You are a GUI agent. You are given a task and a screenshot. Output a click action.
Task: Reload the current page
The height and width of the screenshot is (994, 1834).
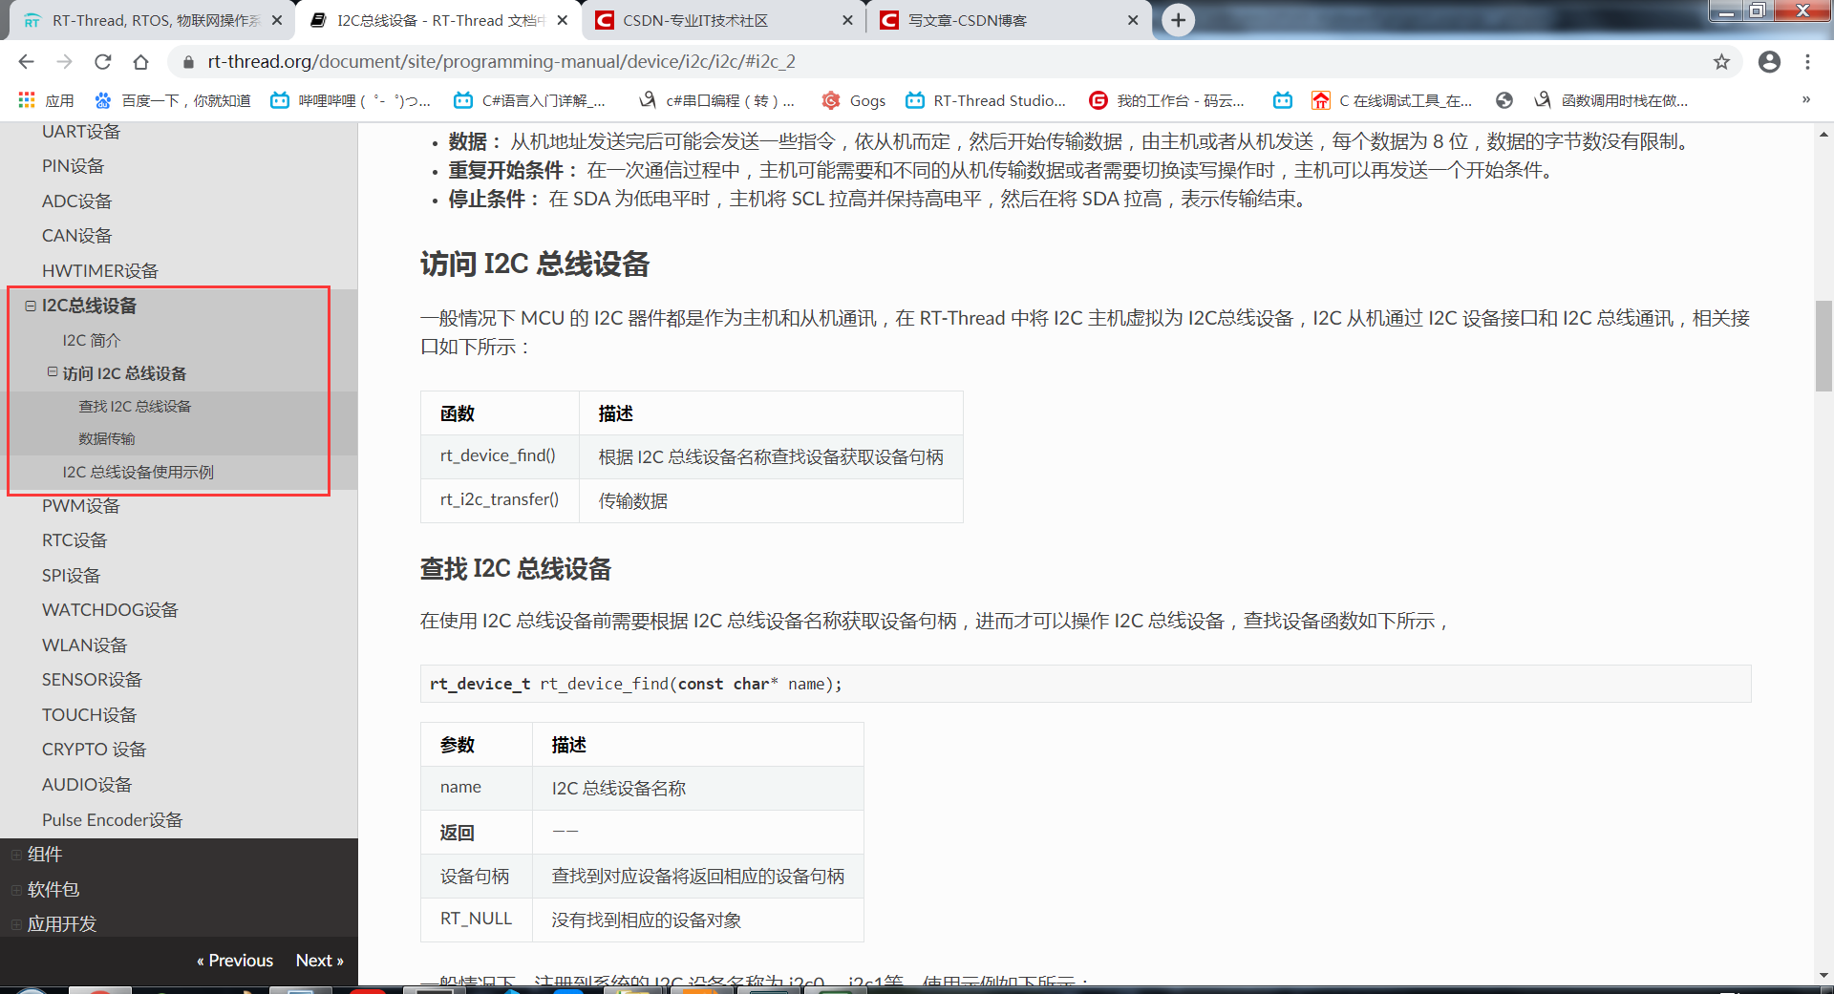pos(103,61)
